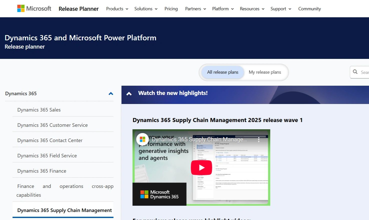Open the Support dropdown menu
Screen dimensions: 369x220
click(281, 9)
